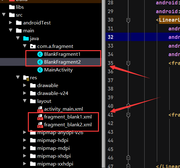Select the BlankFragment1 class icon
180x168 pixels.
click(40, 54)
